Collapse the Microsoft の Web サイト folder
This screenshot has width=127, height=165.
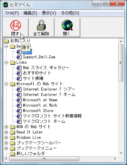coord(6,84)
